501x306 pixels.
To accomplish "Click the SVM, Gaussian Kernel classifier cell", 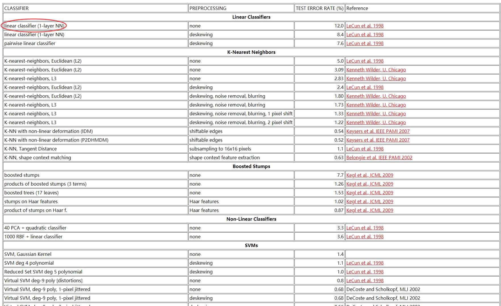I will click(28, 254).
